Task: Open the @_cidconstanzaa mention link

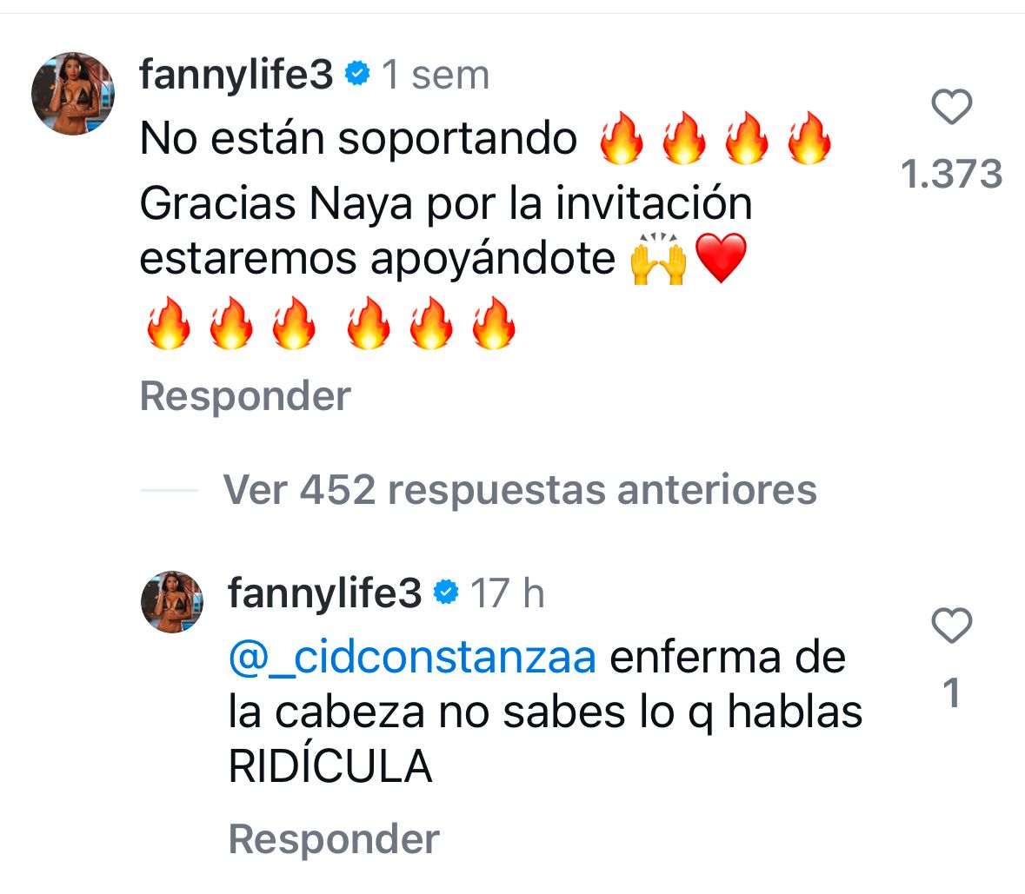Action: pyautogui.click(x=412, y=658)
